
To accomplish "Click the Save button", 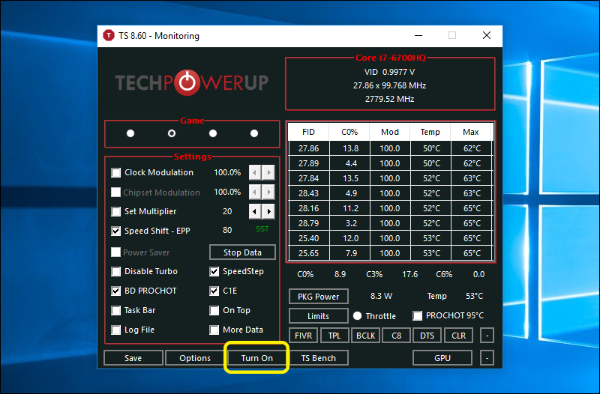I will (x=133, y=358).
